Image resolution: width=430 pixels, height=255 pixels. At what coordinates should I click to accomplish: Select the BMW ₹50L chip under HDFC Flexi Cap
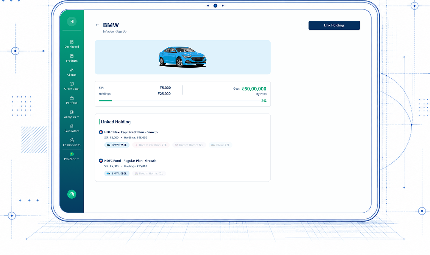coord(117,145)
